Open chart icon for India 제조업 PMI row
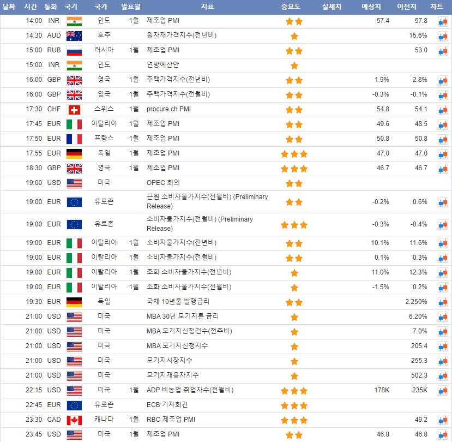The image size is (452, 442). point(442,21)
